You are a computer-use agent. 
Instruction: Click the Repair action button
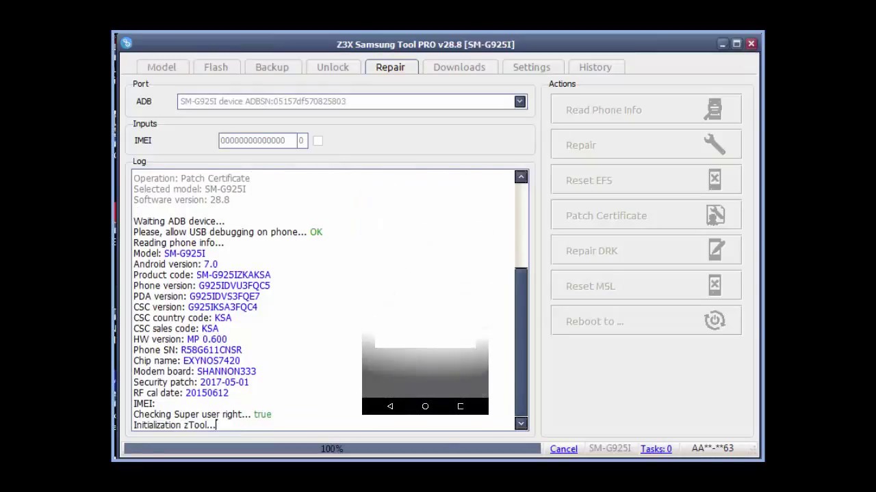pyautogui.click(x=646, y=145)
